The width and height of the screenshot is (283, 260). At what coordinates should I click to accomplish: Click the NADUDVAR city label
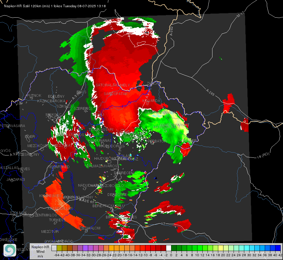88,185
